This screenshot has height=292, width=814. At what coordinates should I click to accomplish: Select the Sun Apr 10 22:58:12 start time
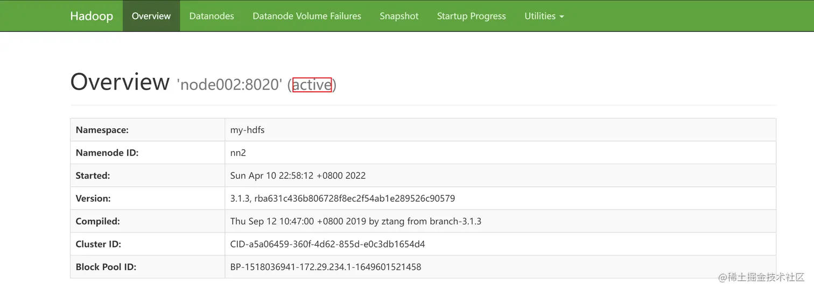click(x=298, y=176)
